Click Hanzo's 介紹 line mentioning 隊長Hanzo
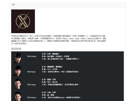Screen dimensions: 135x101 pyautogui.click(x=61, y=98)
